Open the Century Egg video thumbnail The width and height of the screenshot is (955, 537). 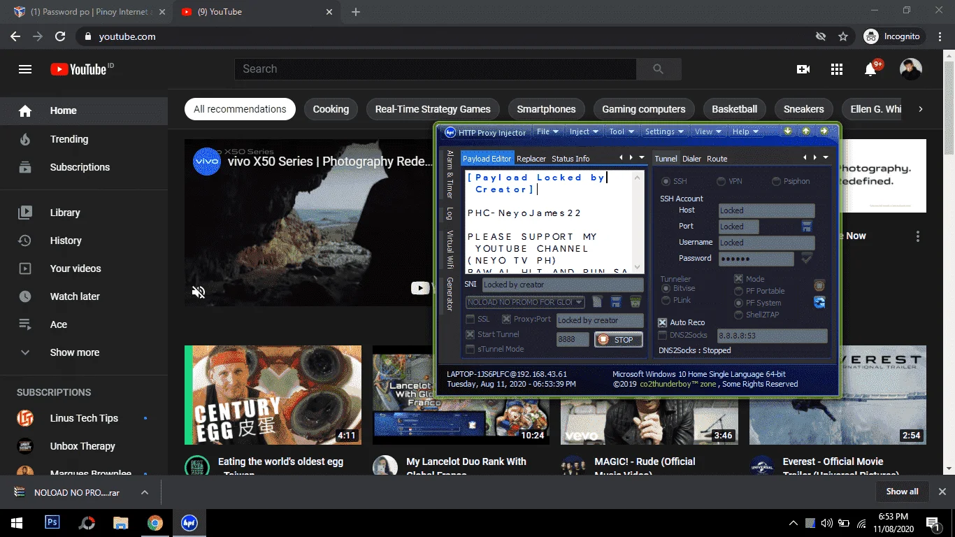coord(273,395)
